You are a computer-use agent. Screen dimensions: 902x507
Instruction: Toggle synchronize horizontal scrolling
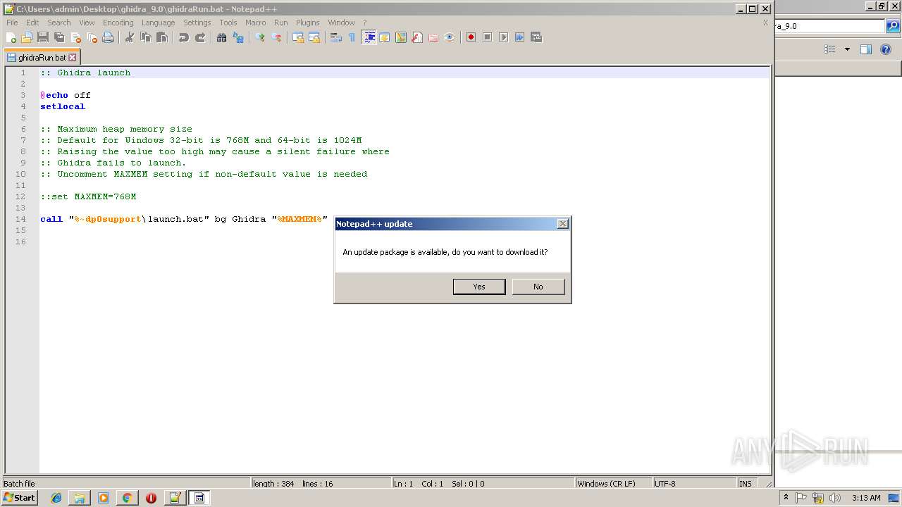[x=314, y=37]
